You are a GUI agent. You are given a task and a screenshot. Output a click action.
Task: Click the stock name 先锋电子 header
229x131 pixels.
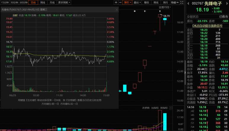[x=213, y=3]
